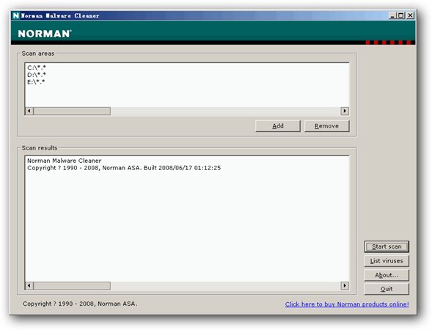Open the About dialog
This screenshot has width=432, height=330.
point(387,275)
